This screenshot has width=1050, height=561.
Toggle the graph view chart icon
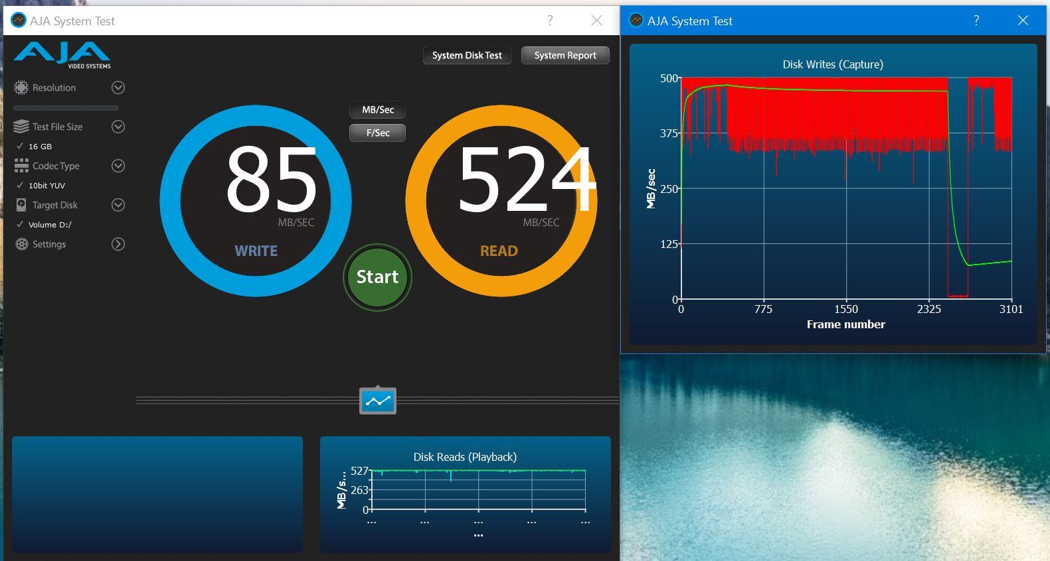click(x=378, y=401)
